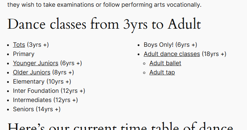This screenshot has width=247, height=130.
Task: Open the Younger Juniors link
Action: pyautogui.click(x=36, y=63)
